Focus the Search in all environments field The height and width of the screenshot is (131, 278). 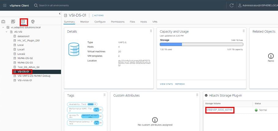pyautogui.click(x=54, y=5)
